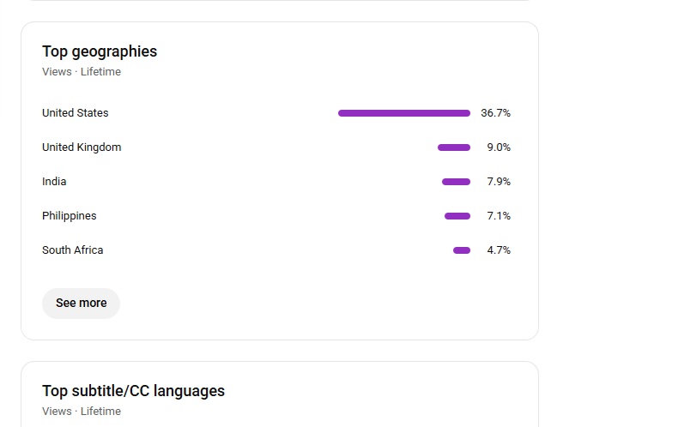Click Views · Lifetime under Top subtitle/CC languages
This screenshot has width=684, height=427.
coord(82,412)
